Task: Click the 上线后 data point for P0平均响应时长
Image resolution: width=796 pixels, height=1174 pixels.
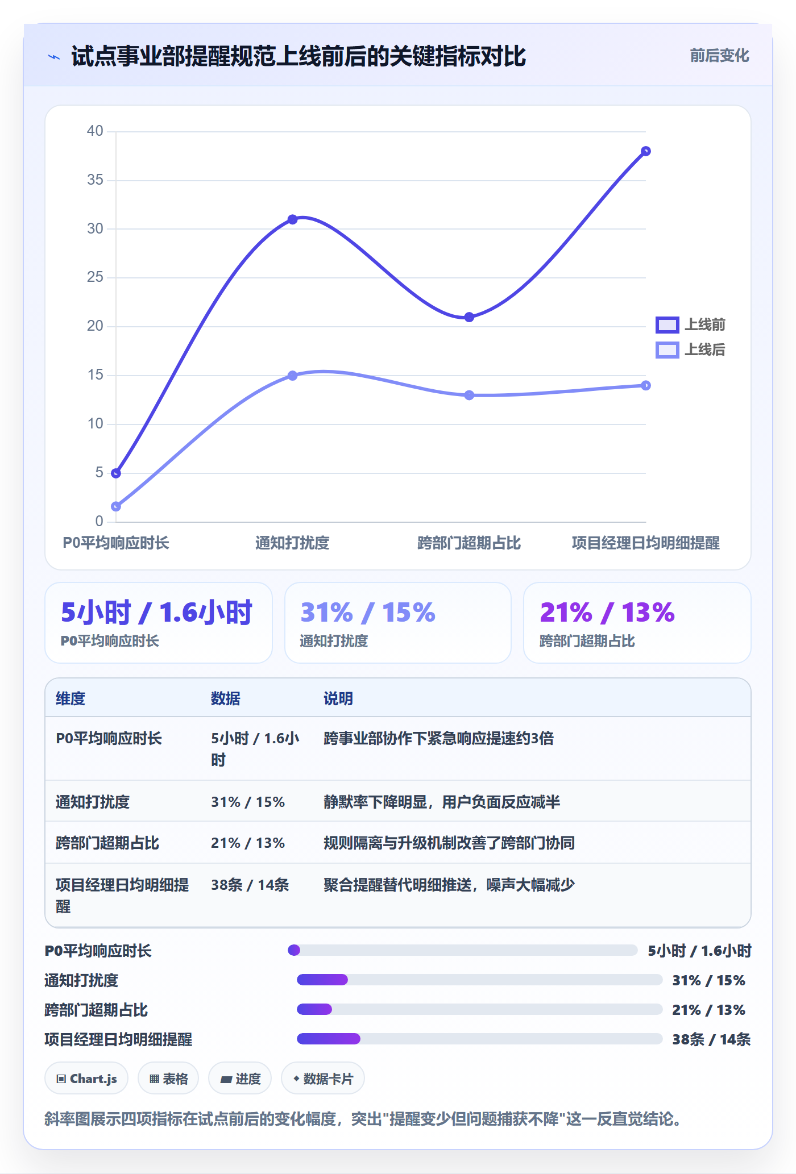Action: coord(116,506)
